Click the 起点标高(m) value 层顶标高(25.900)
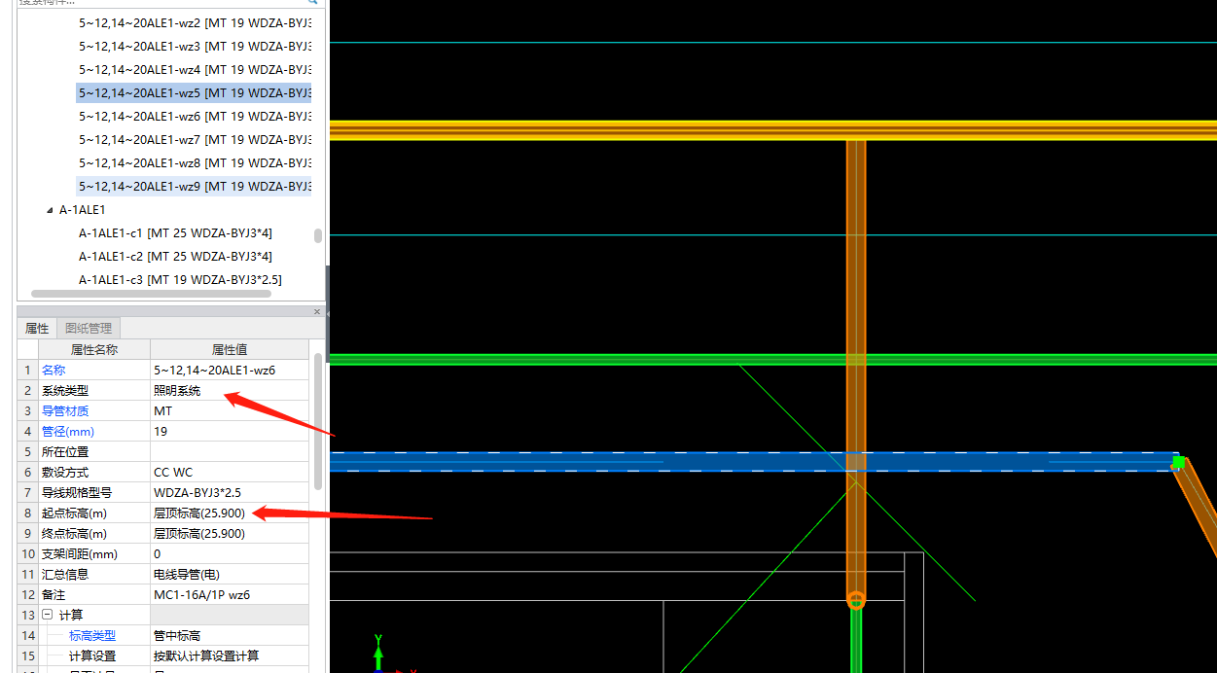Image resolution: width=1217 pixels, height=673 pixels. click(230, 513)
